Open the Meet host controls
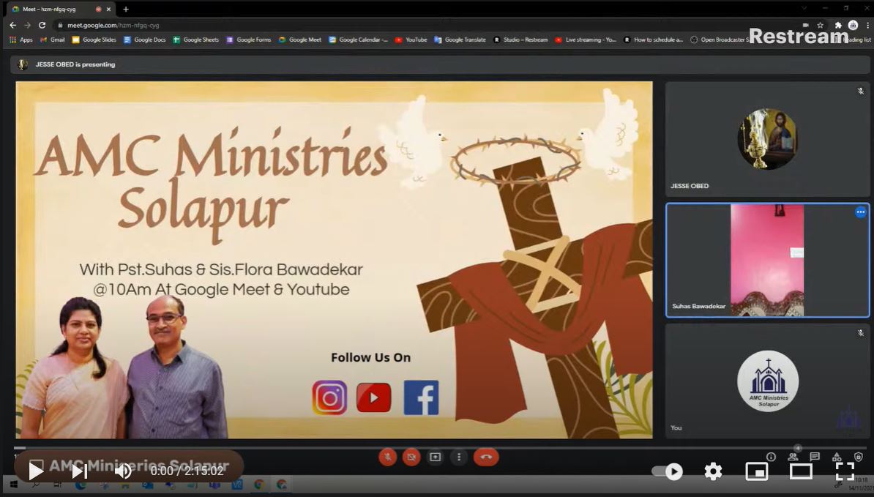This screenshot has width=874, height=497. (858, 457)
